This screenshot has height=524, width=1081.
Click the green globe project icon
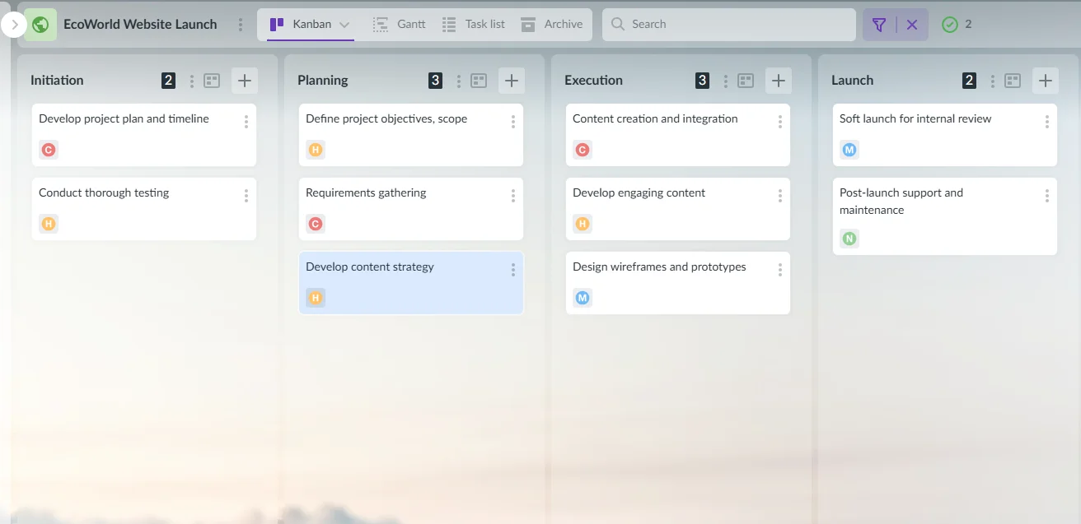[40, 25]
